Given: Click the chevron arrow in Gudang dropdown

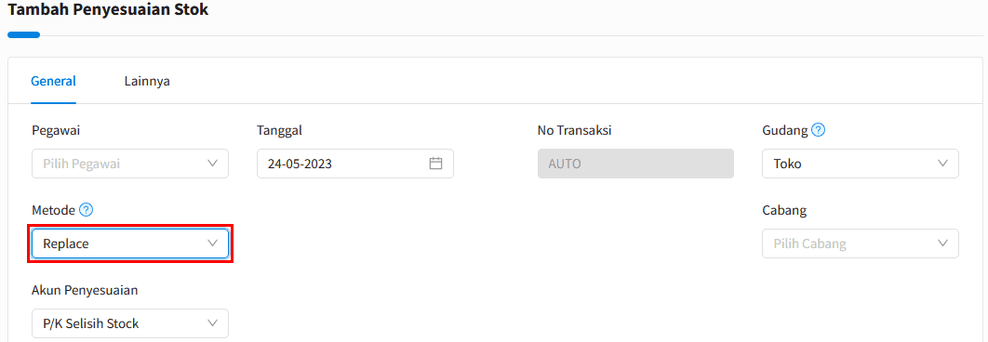Looking at the screenshot, I should point(942,164).
